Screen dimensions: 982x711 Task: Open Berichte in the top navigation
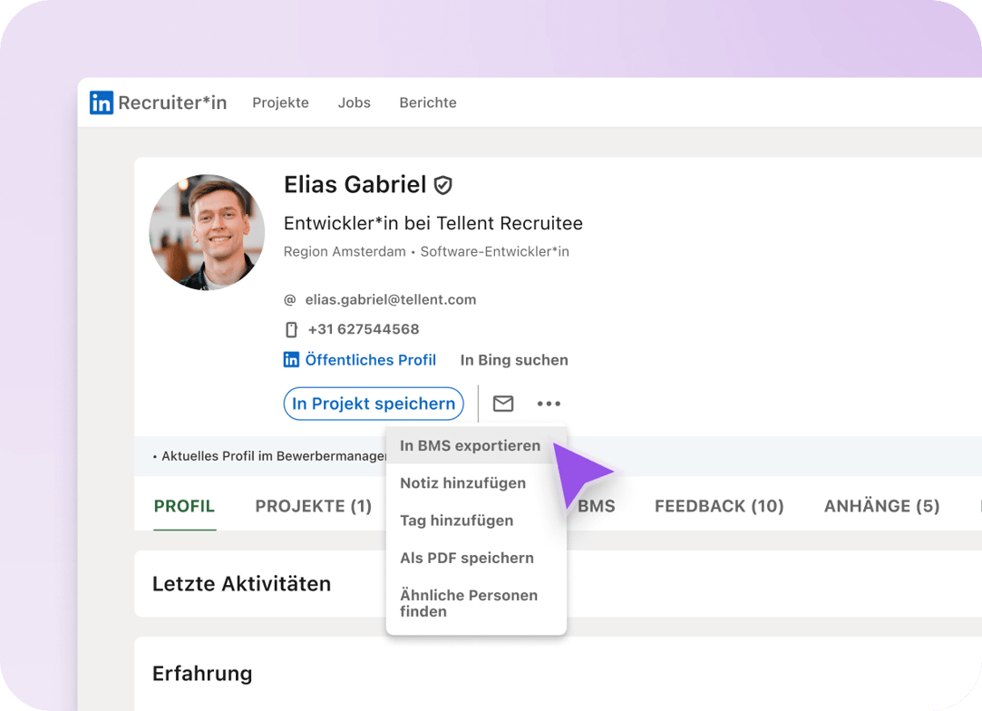pyautogui.click(x=427, y=102)
